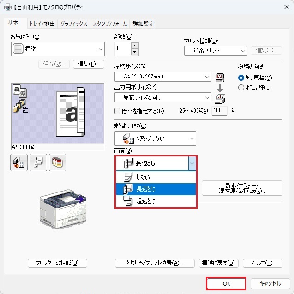
Task: Open 製本/ポスター/混在原稿/回転 settings
Action: point(242,188)
